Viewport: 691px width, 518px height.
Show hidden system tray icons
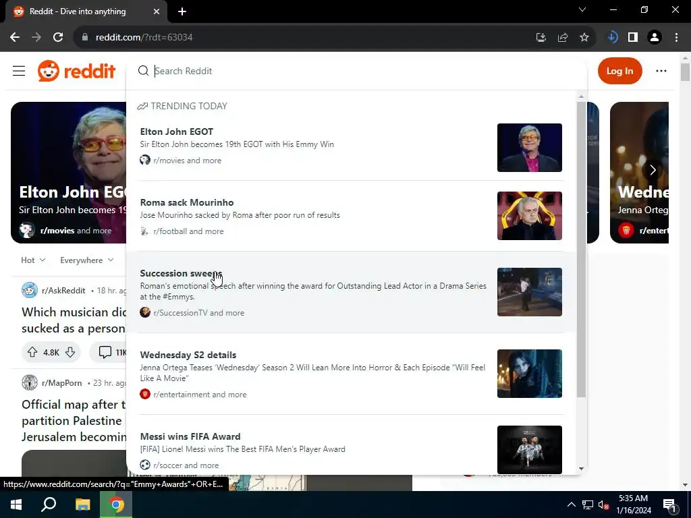tap(571, 505)
